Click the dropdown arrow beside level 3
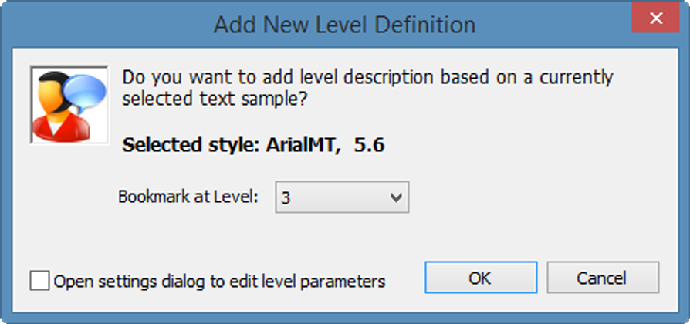Screen dimensions: 690x324 click(397, 197)
